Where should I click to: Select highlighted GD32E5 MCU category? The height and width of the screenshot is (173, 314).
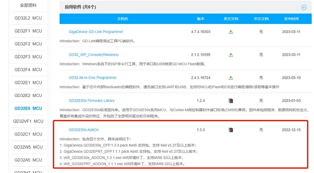click(28, 109)
